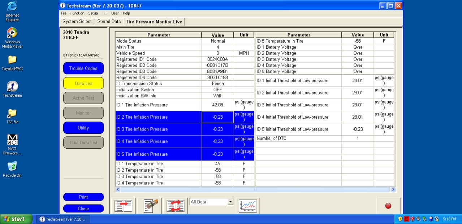Select the ID 4 Tire Inflation Pressure row
Viewport: 462px width, 224px height.
coord(185,142)
